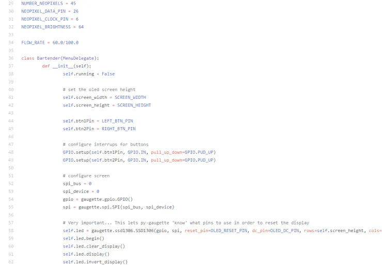
Task: Click the 60.0/100.0 flow rate value
Action: click(x=66, y=43)
